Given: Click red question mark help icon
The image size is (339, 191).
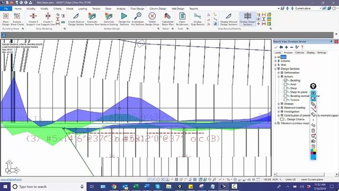Looking at the screenshot, I should [302, 47].
